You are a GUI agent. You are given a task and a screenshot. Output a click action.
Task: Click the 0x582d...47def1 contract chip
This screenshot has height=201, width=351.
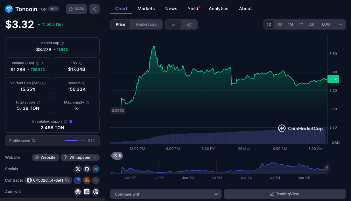coord(48,180)
